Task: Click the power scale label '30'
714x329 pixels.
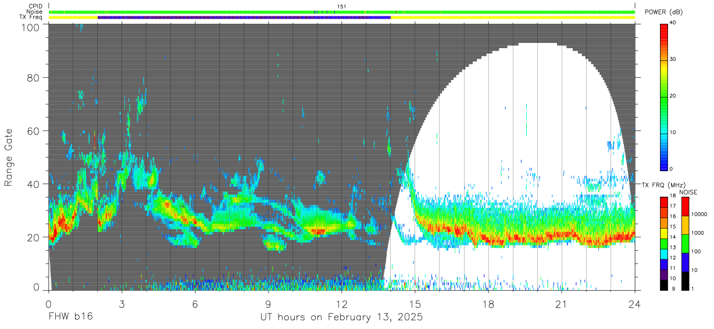Action: pos(674,60)
